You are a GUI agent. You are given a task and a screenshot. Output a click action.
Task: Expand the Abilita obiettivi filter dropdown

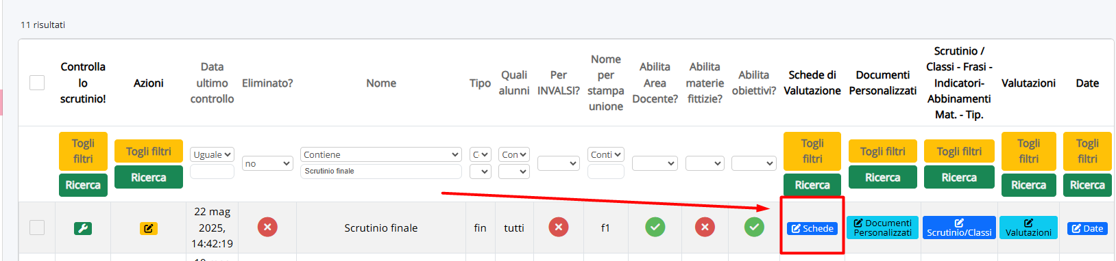[754, 163]
